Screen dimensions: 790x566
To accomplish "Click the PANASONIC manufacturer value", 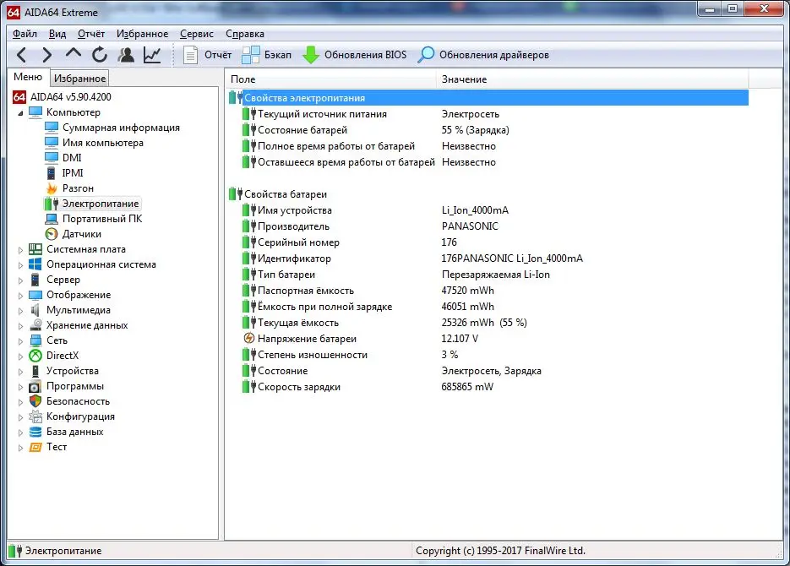I will point(470,226).
